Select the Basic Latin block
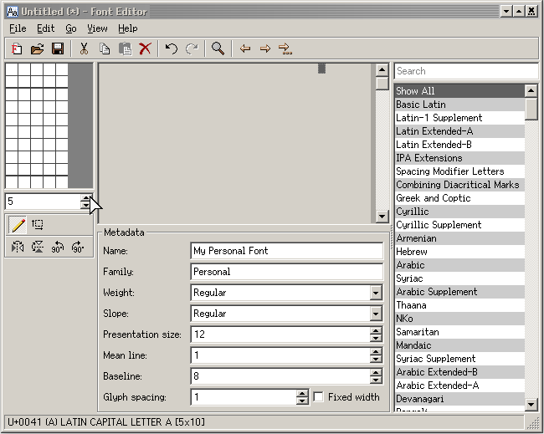The image size is (544, 434). tap(421, 105)
